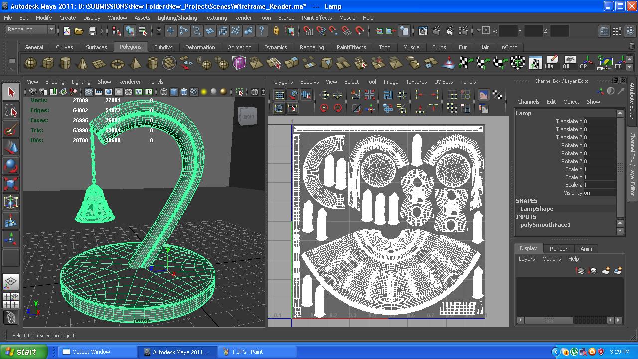Select the polySmoothFace1 input node
This screenshot has height=359, width=638.
click(545, 225)
